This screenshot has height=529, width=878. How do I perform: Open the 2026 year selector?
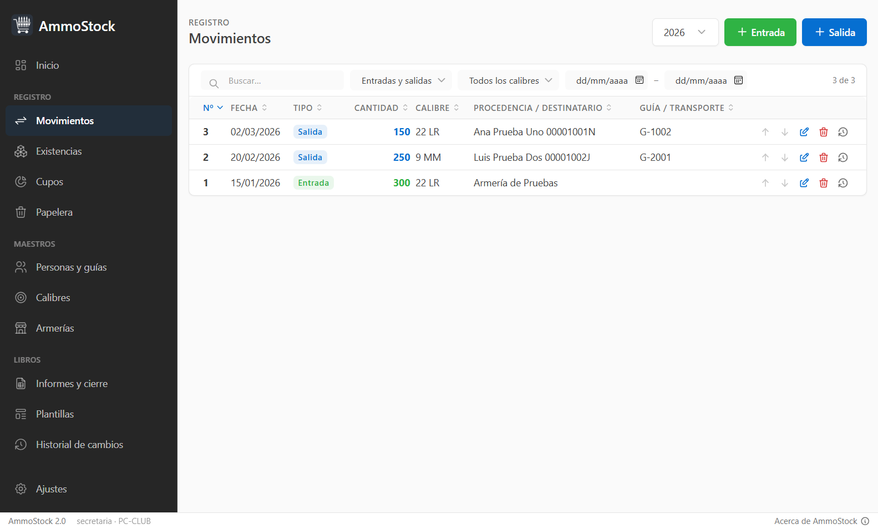[686, 32]
